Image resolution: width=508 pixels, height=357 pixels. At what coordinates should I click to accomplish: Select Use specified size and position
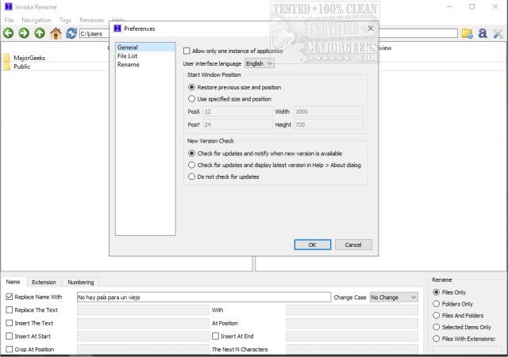point(191,99)
